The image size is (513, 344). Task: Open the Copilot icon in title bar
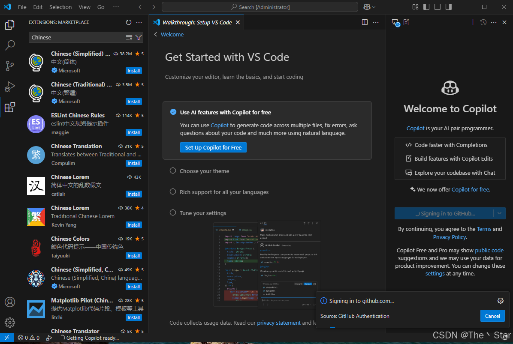(367, 7)
